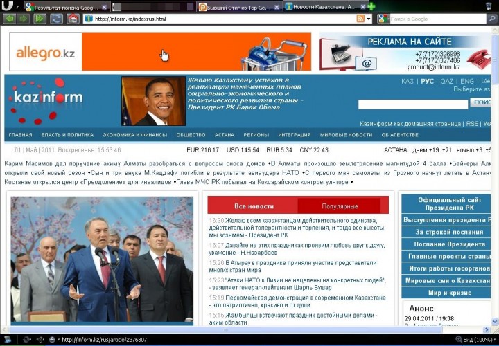Screen dimensions: 499x346
Task: Open the Home page button
Action: click(73, 19)
